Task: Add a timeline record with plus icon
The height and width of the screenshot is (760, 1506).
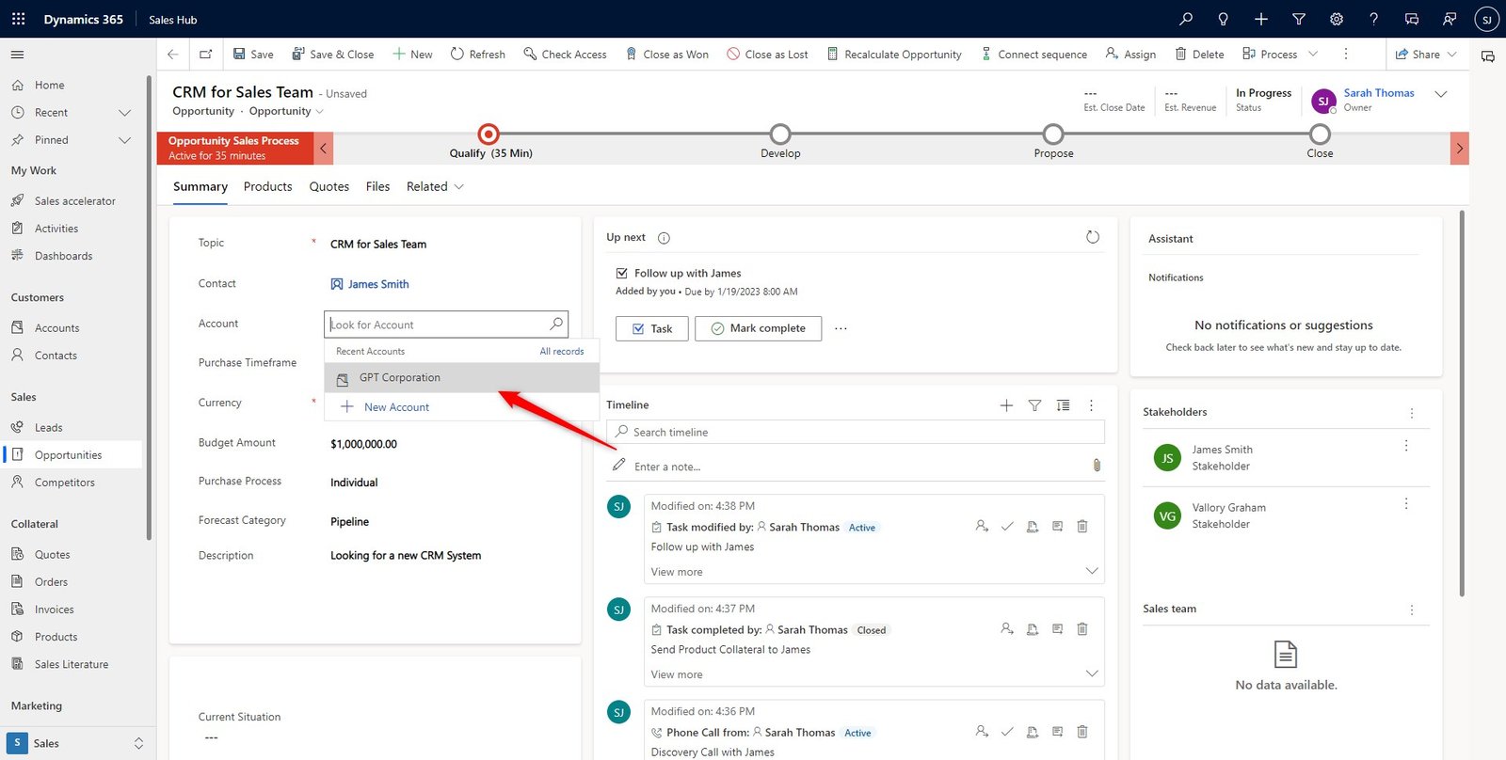Action: (1006, 405)
